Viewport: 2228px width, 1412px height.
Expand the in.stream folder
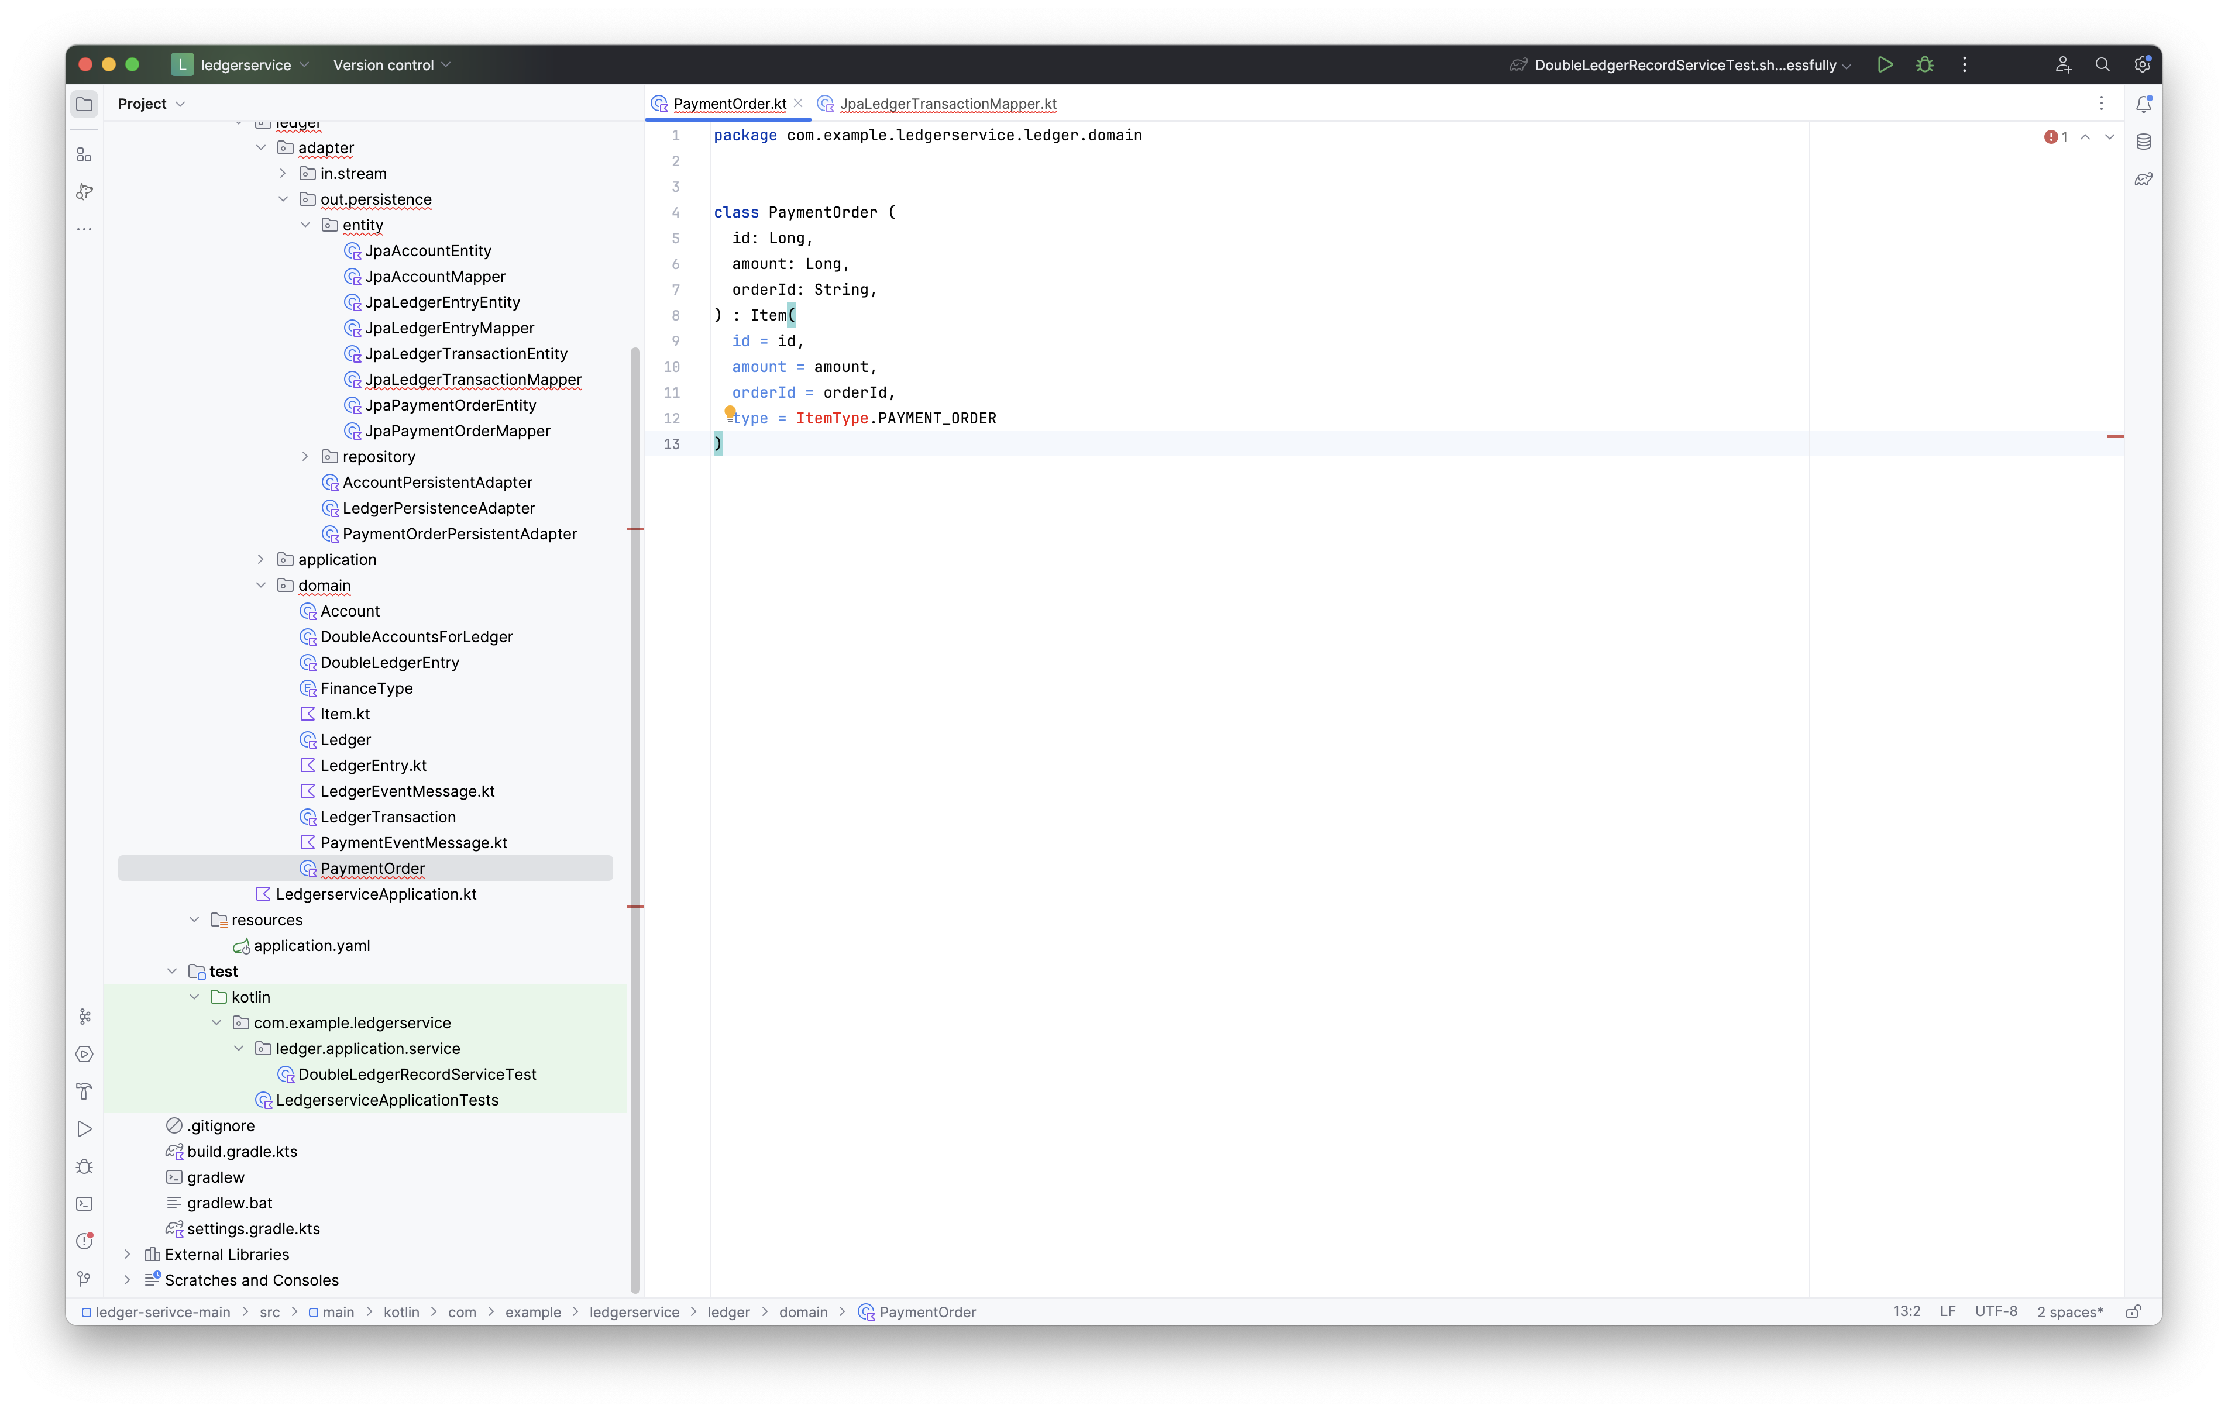283,174
